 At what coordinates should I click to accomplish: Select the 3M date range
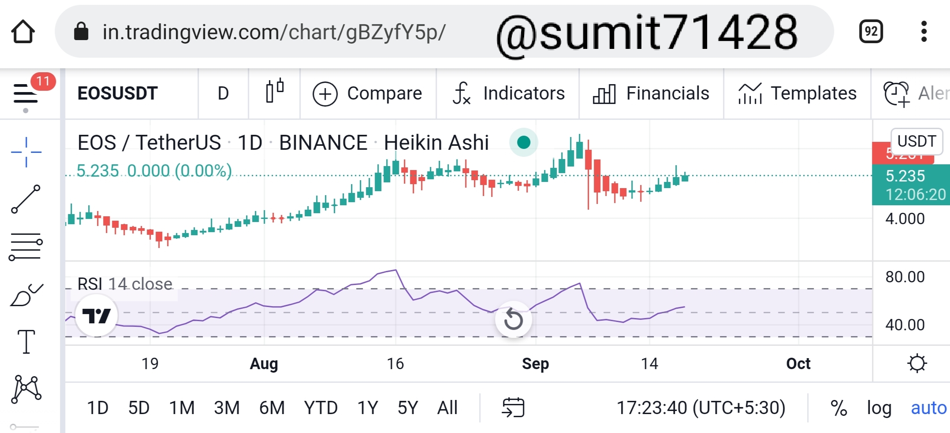pos(227,408)
